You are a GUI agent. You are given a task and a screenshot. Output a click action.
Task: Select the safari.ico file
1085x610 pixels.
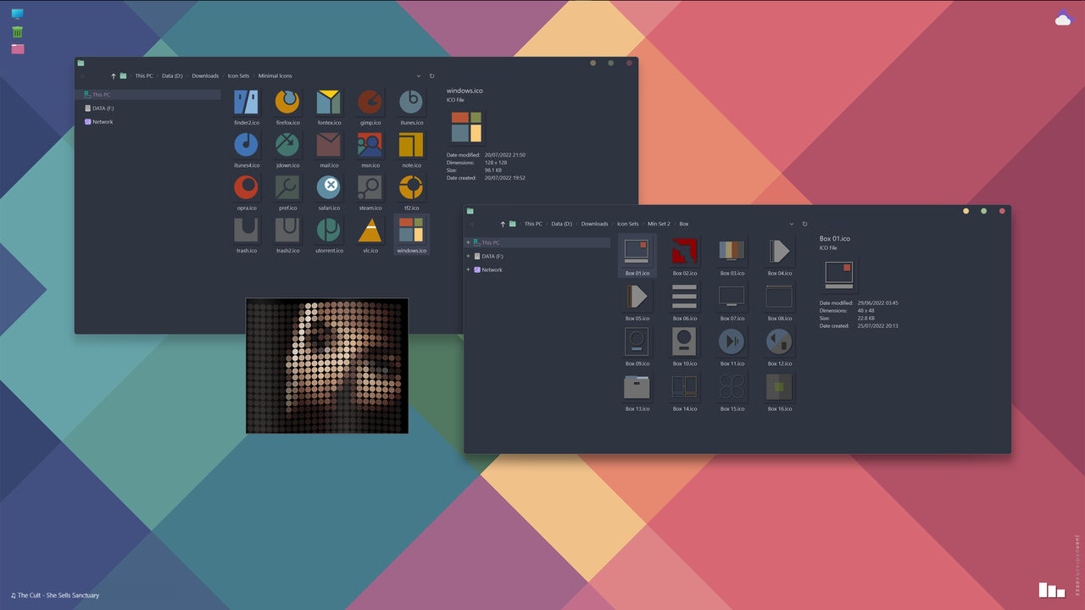pos(329,192)
